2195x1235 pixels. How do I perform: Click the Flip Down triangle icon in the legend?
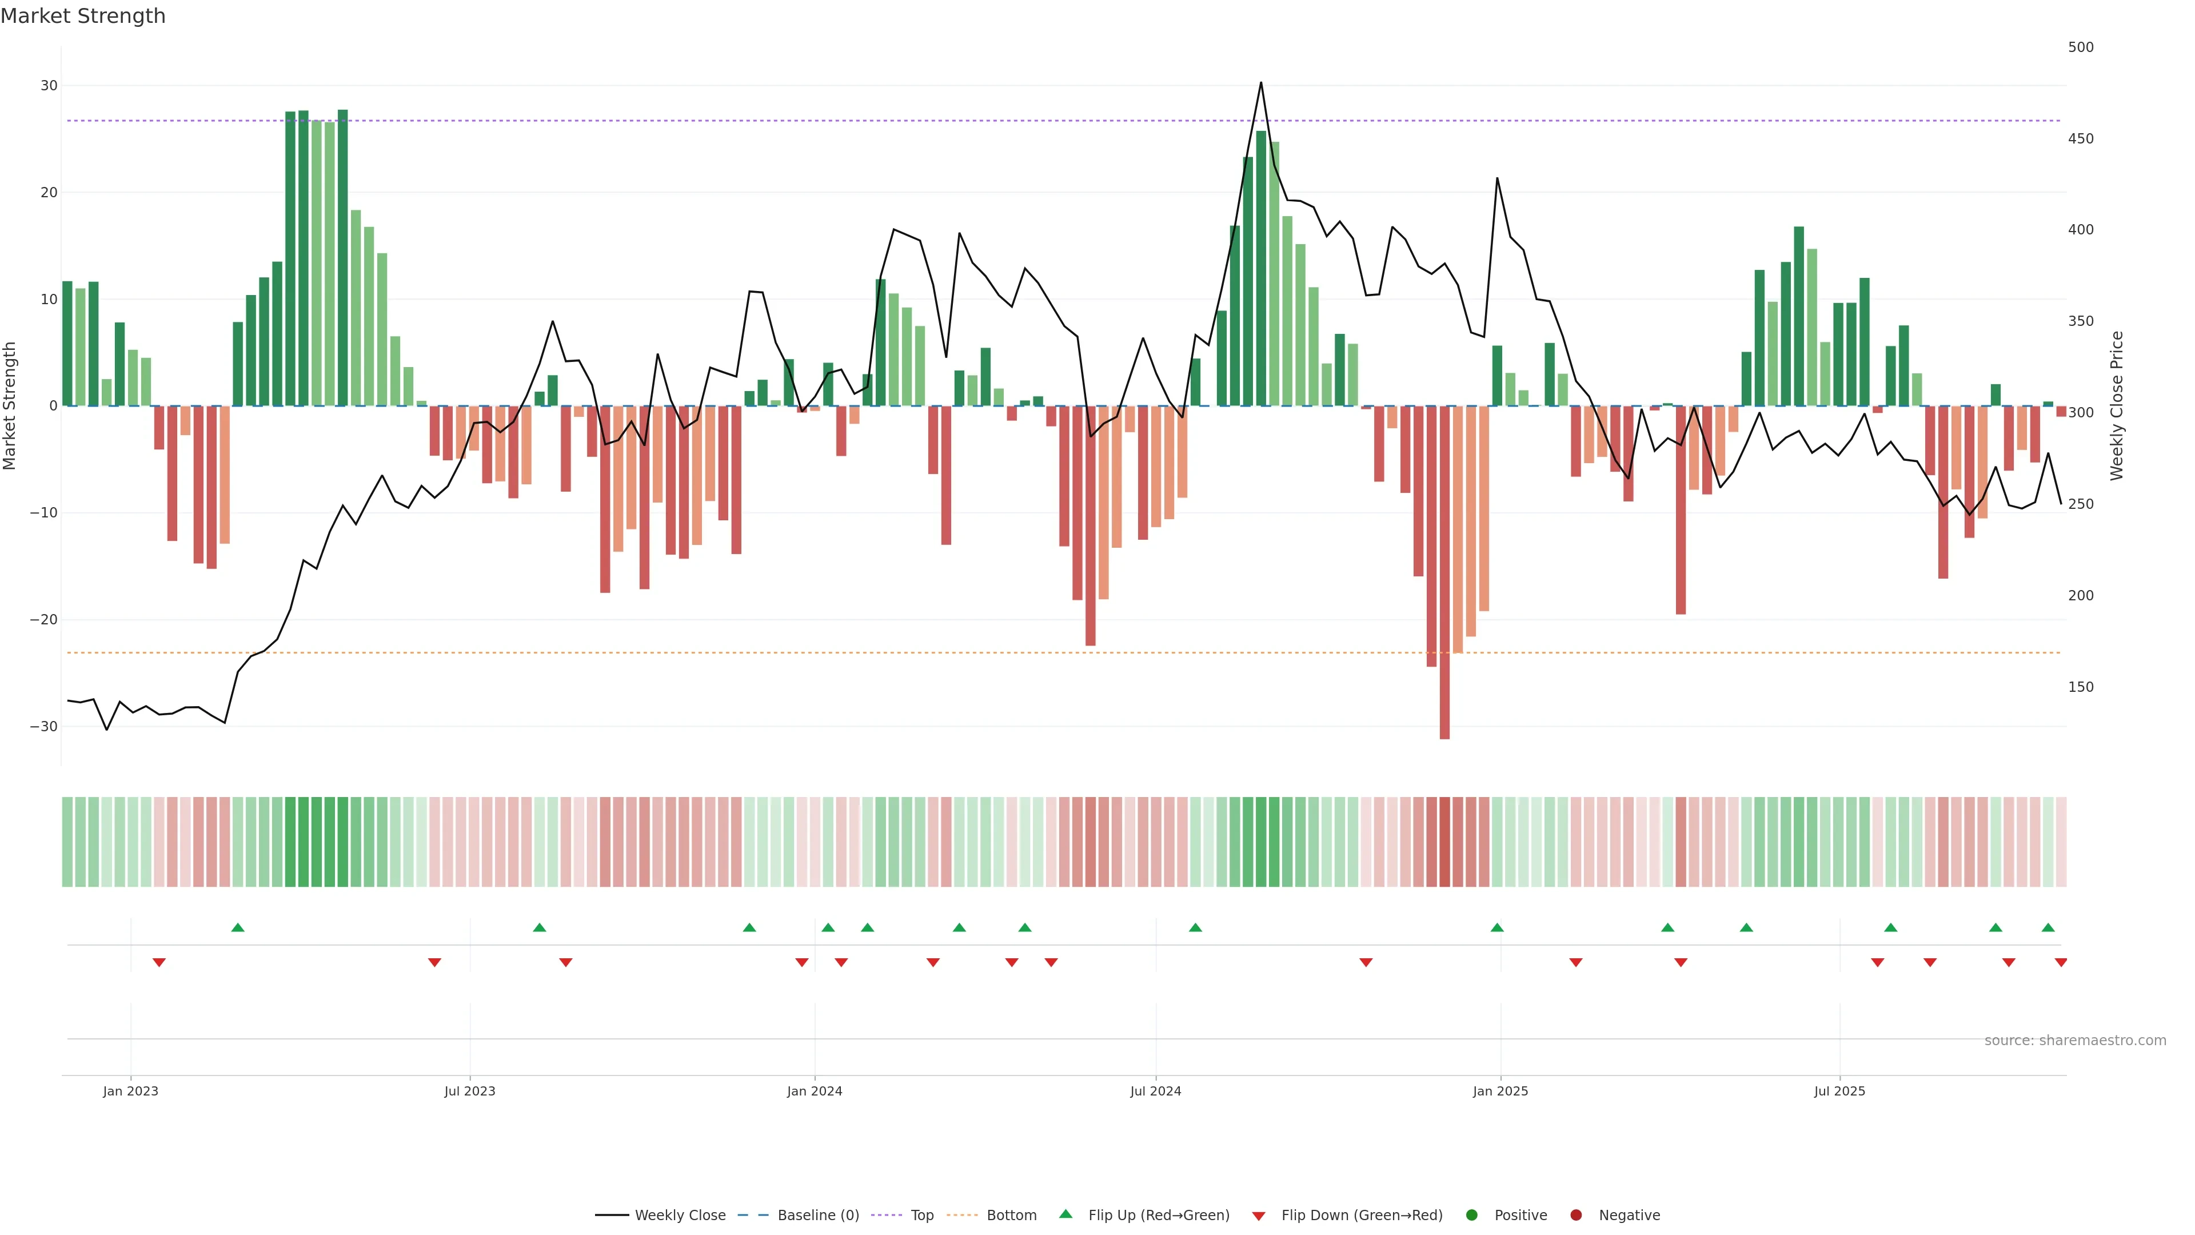(1259, 1216)
